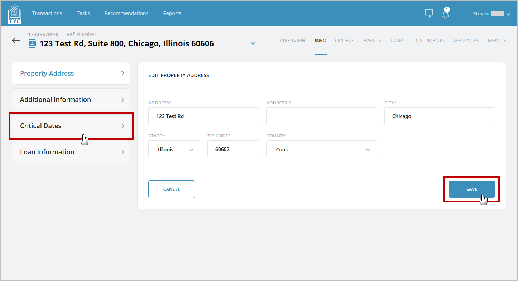Click the SAVE button

tap(471, 189)
